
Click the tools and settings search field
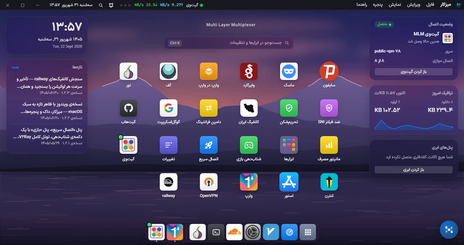click(x=229, y=43)
